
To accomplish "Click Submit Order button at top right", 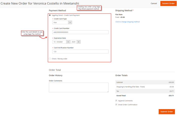I will (168, 3).
